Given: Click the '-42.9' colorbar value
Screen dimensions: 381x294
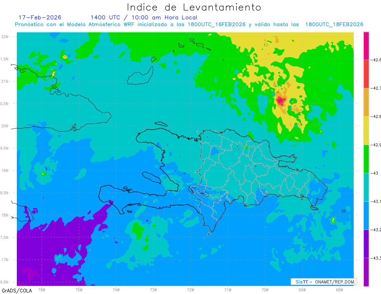Looking at the screenshot, I should pos(376,145).
